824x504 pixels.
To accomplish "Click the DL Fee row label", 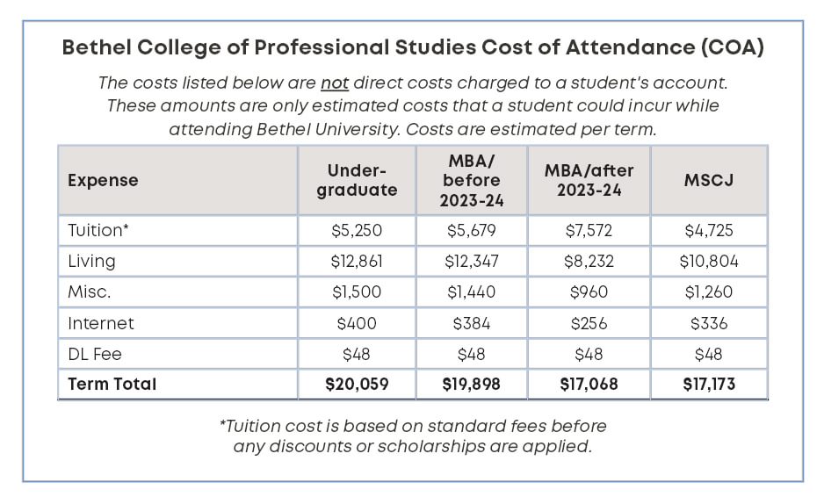I will coord(95,354).
